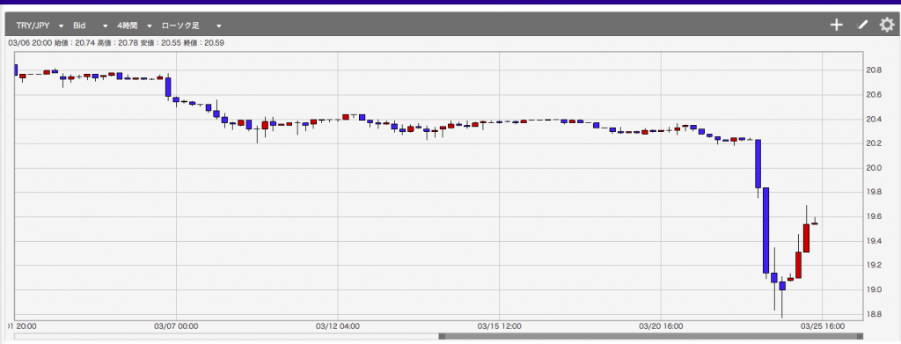The width and height of the screenshot is (901, 344).
Task: Click the 20.4 price axis label
Action: (874, 120)
